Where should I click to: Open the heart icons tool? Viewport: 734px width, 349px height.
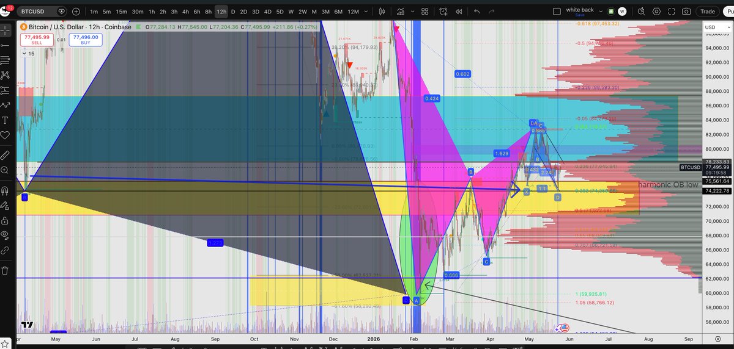tap(6, 135)
